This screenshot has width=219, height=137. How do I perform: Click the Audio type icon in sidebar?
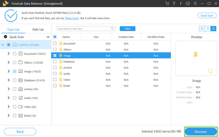coord(21,98)
